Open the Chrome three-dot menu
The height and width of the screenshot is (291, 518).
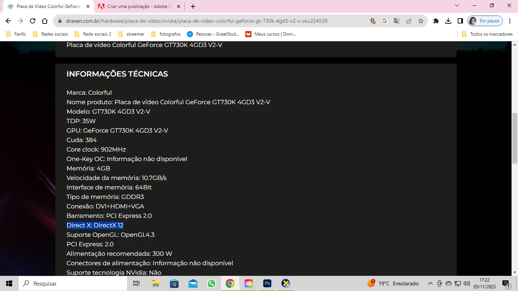(510, 21)
